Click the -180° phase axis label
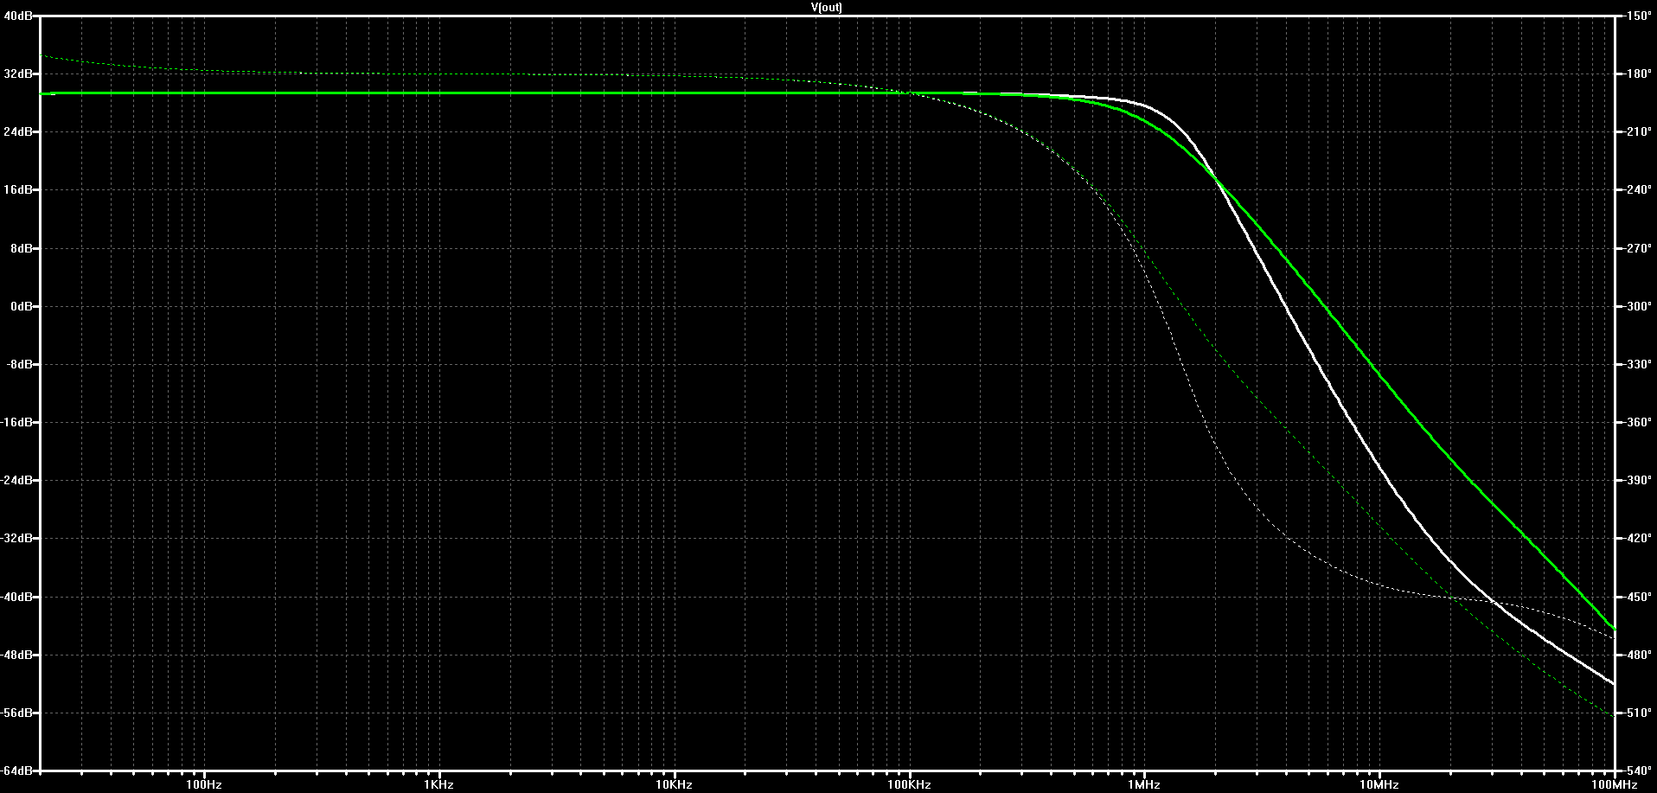This screenshot has height=793, width=1657. [x=1638, y=74]
